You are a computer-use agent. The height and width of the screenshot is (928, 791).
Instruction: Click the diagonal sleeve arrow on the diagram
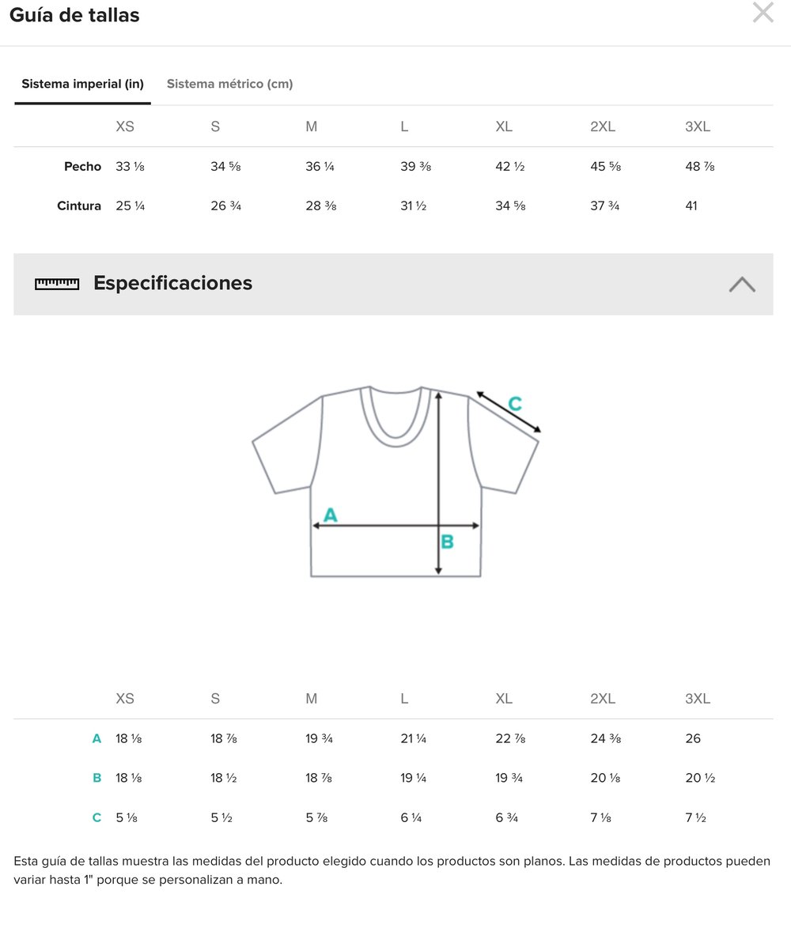(x=508, y=413)
